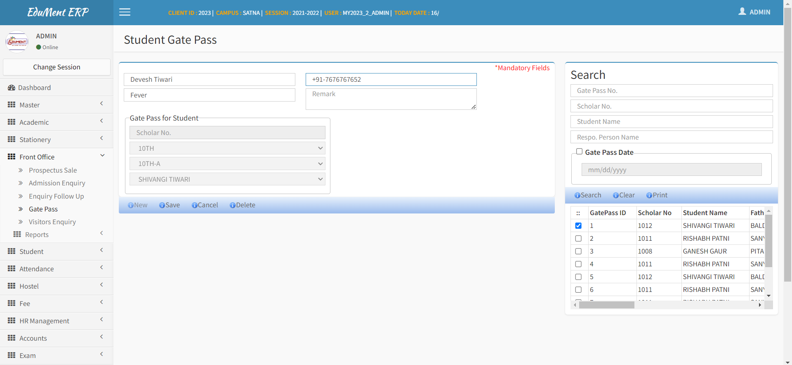Click the results table horizontal scrollbar

(606, 305)
